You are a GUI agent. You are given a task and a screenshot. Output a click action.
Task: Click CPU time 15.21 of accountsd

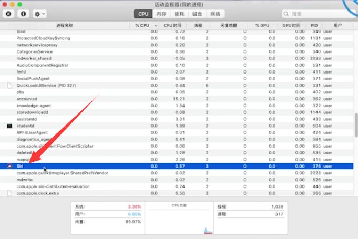tap(179, 99)
